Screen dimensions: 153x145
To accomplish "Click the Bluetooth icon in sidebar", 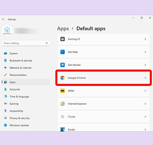I will click(x=5, y=60).
